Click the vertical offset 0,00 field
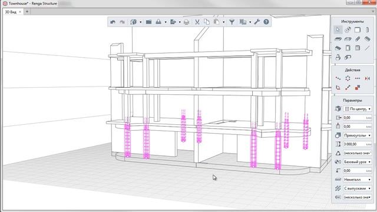The width and height of the screenshot is (377, 212). [358, 127]
